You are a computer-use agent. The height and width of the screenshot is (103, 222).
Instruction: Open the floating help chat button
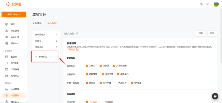[x=215, y=96]
